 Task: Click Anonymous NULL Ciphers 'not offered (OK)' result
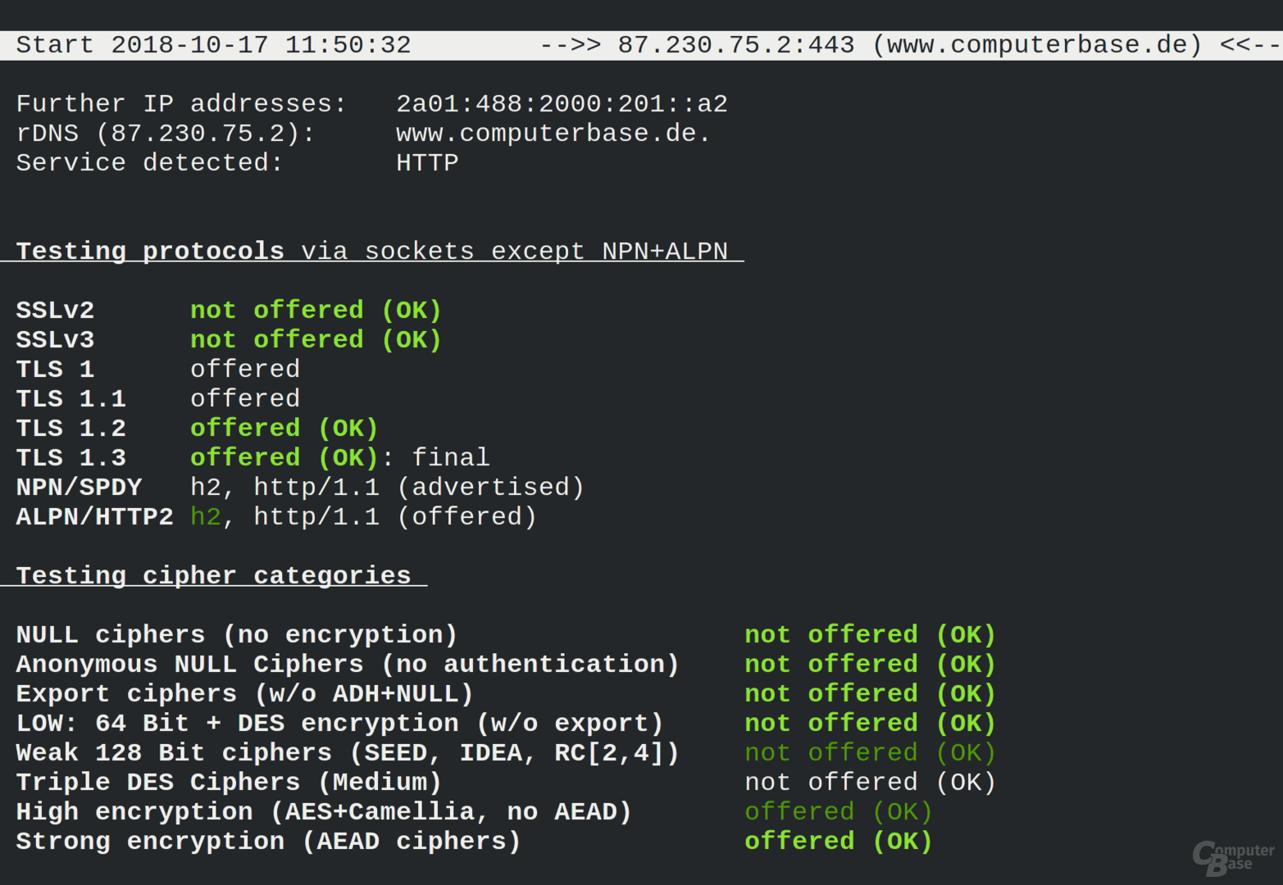pyautogui.click(x=870, y=665)
